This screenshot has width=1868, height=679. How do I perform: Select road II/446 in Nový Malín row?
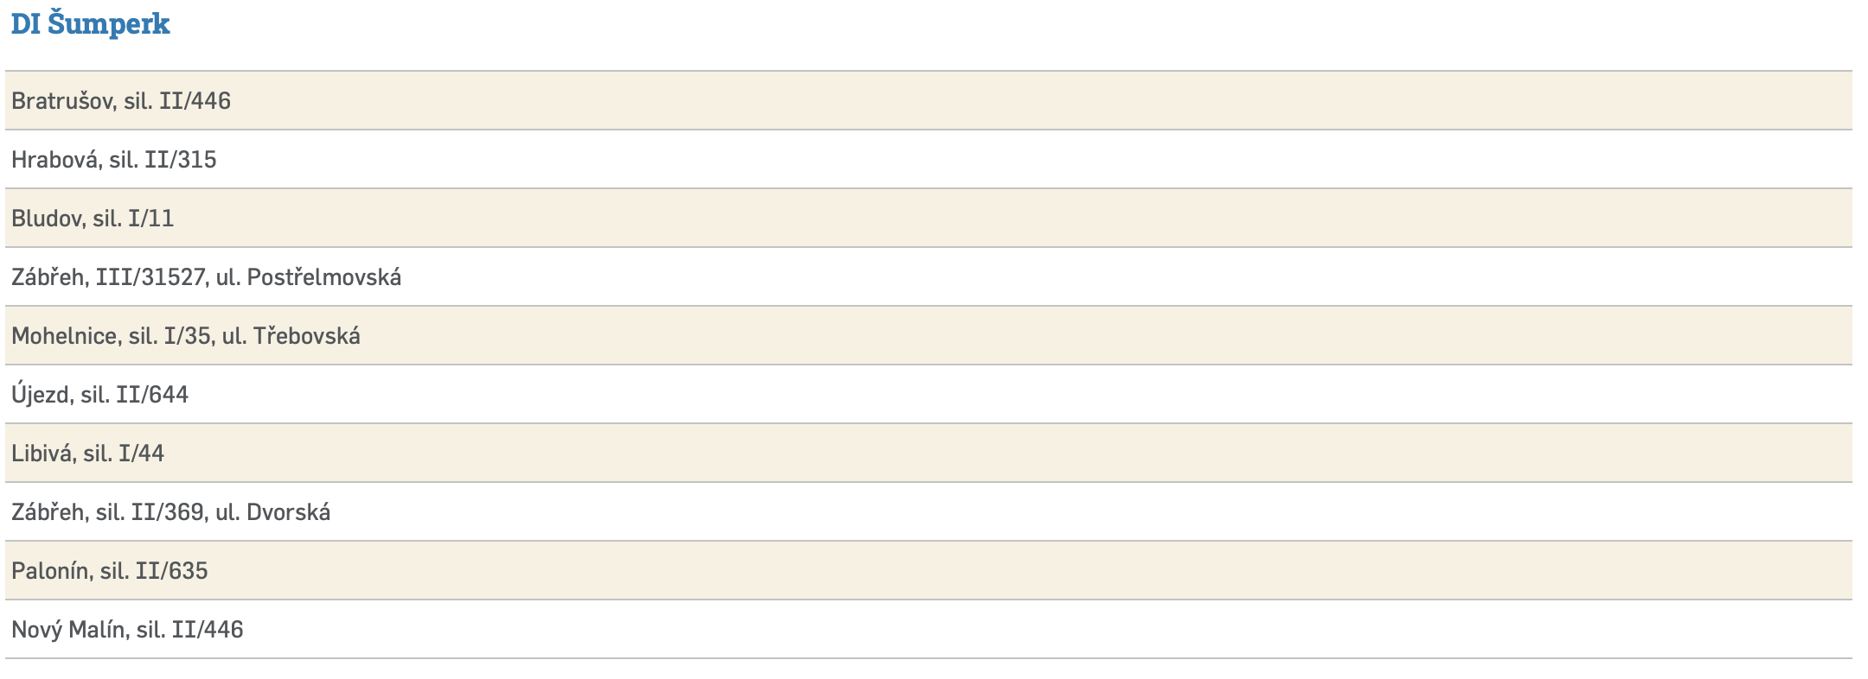pyautogui.click(x=208, y=630)
